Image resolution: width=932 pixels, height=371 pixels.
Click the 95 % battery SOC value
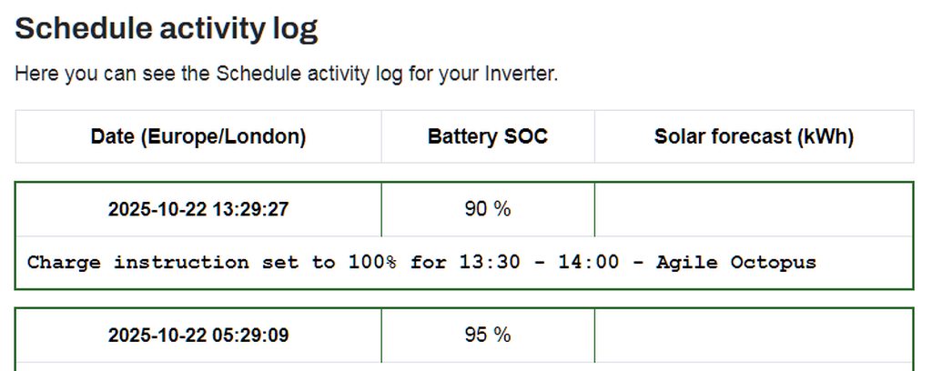click(x=488, y=336)
